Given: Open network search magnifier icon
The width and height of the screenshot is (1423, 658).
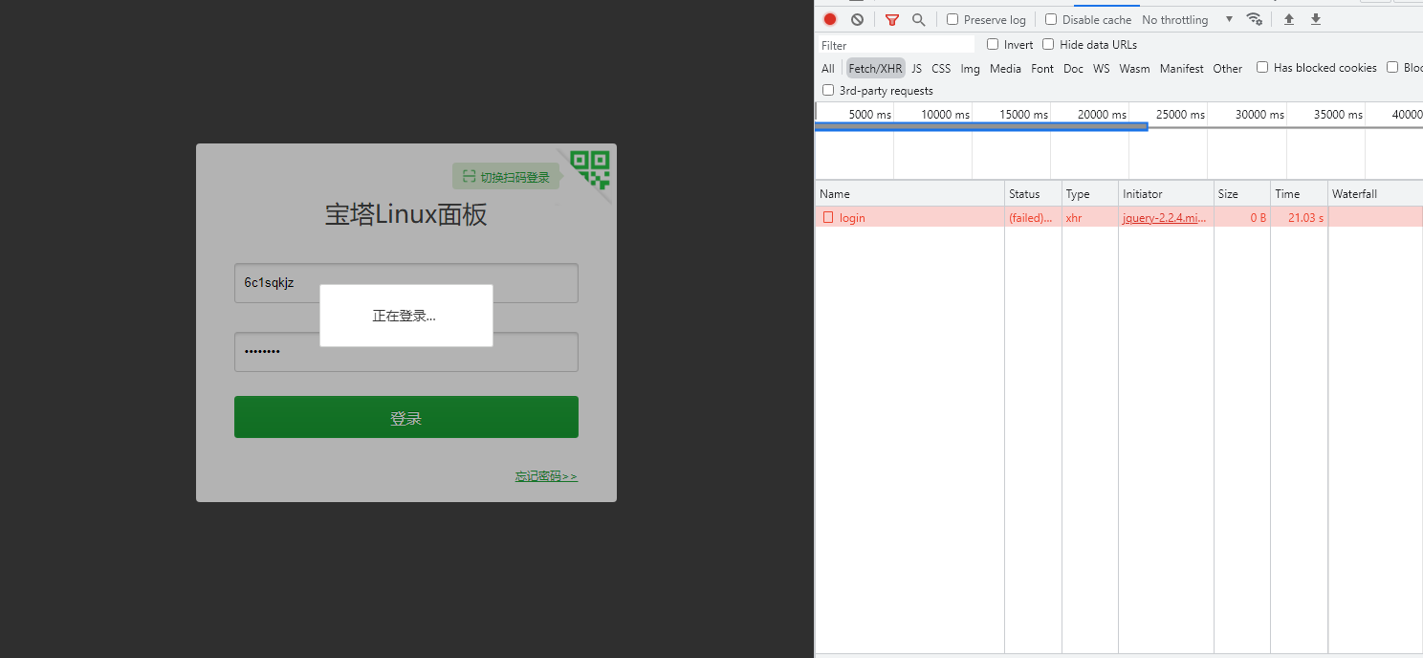Looking at the screenshot, I should point(918,19).
